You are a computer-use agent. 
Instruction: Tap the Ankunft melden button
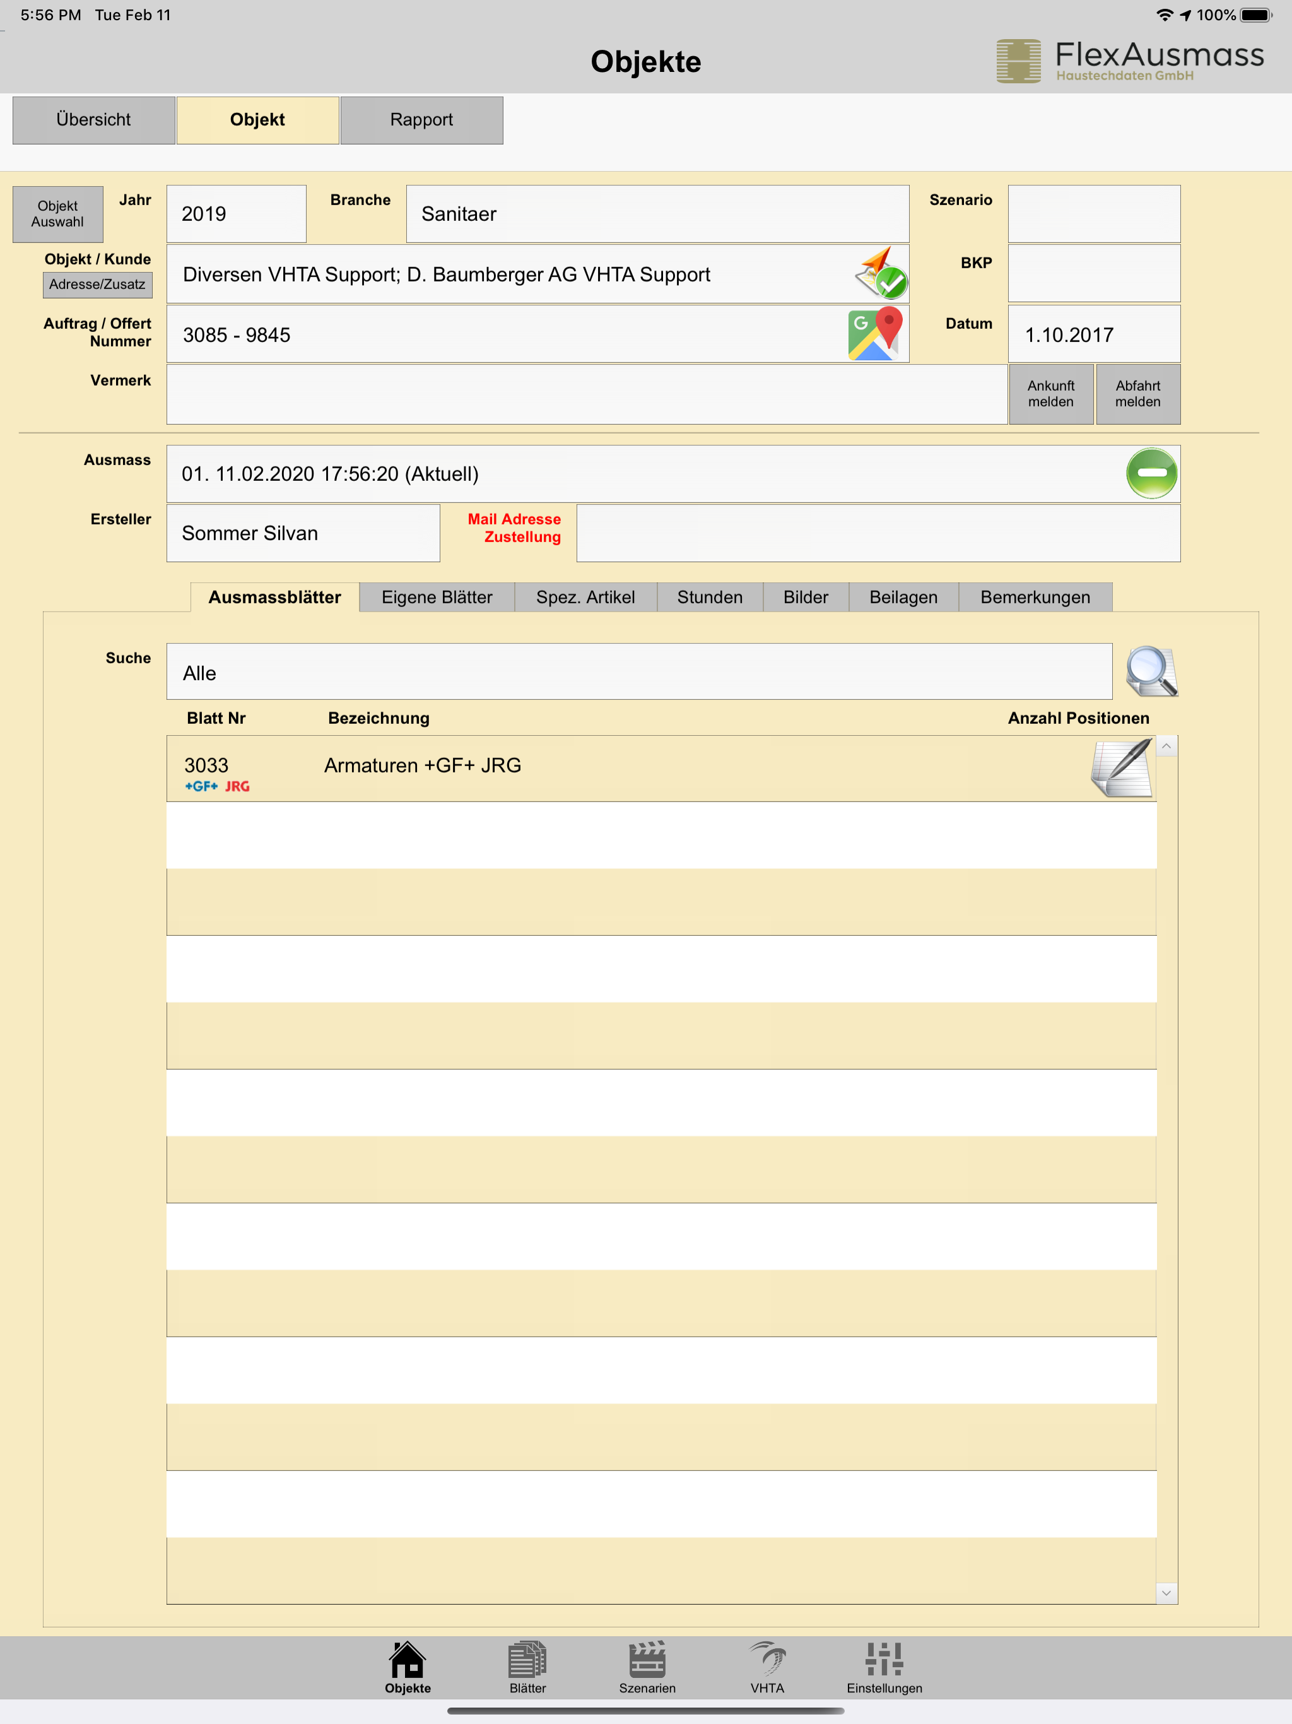coord(1051,394)
